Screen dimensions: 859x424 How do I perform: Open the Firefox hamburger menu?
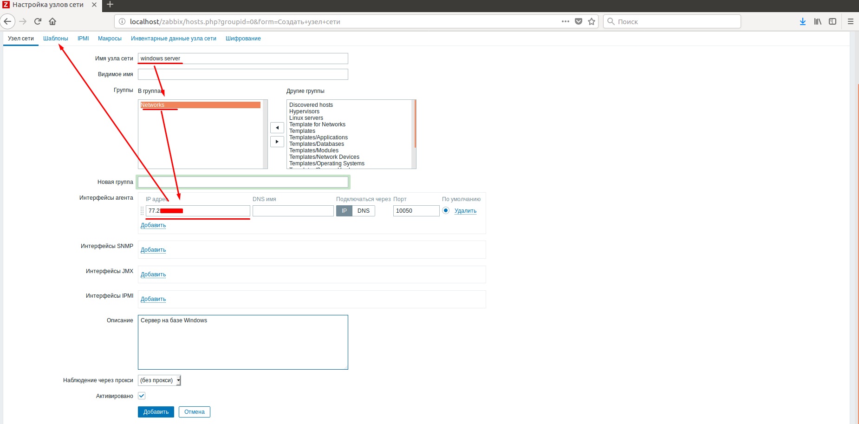click(x=851, y=21)
